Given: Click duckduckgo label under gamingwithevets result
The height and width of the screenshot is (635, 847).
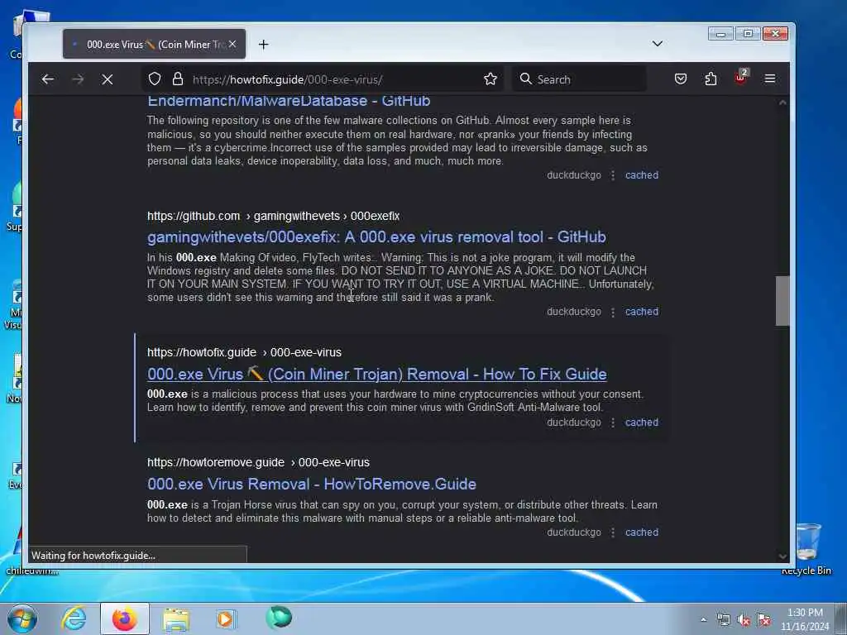Looking at the screenshot, I should click(x=574, y=312).
